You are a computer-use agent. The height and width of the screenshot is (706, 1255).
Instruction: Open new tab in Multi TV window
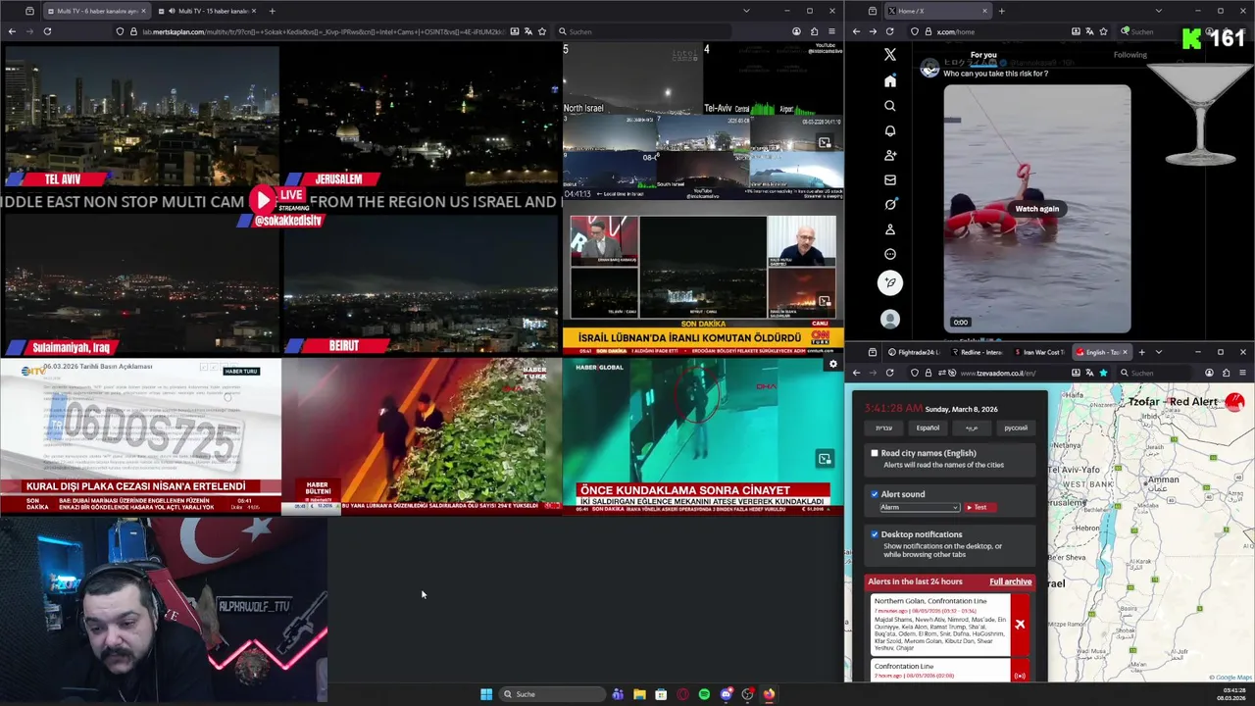(272, 11)
